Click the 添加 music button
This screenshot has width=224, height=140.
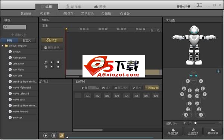52,40
